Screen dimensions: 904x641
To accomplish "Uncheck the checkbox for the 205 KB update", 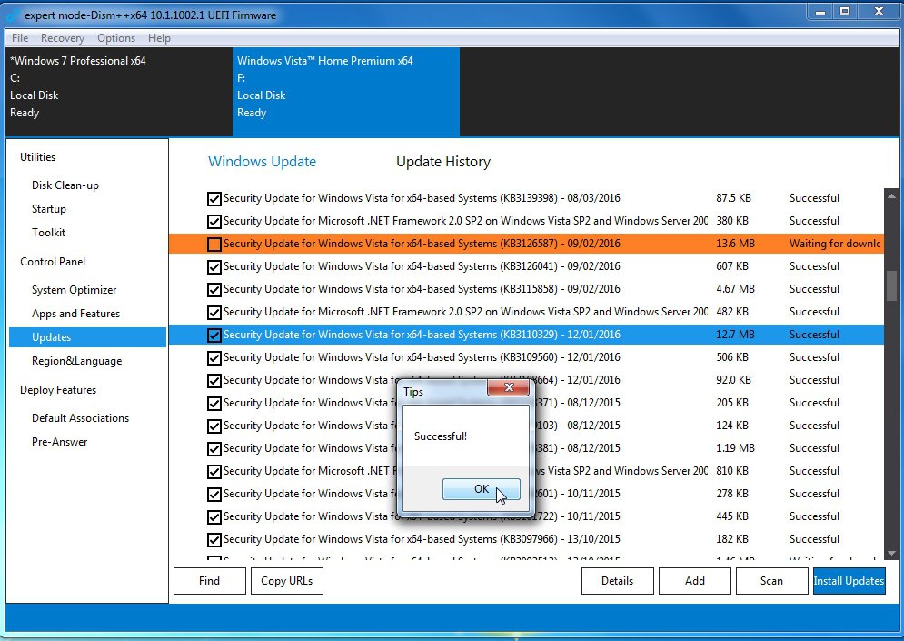I will click(x=214, y=404).
